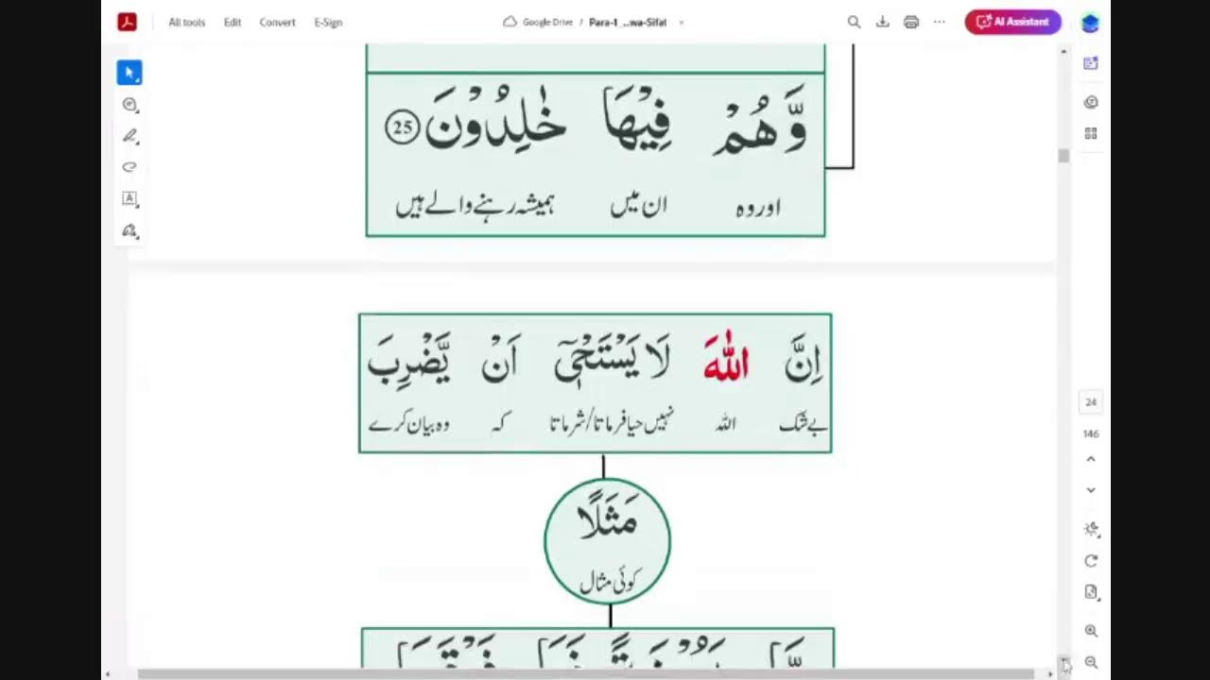Image resolution: width=1210 pixels, height=680 pixels.
Task: Click the current page number 24 field
Action: [x=1091, y=402]
